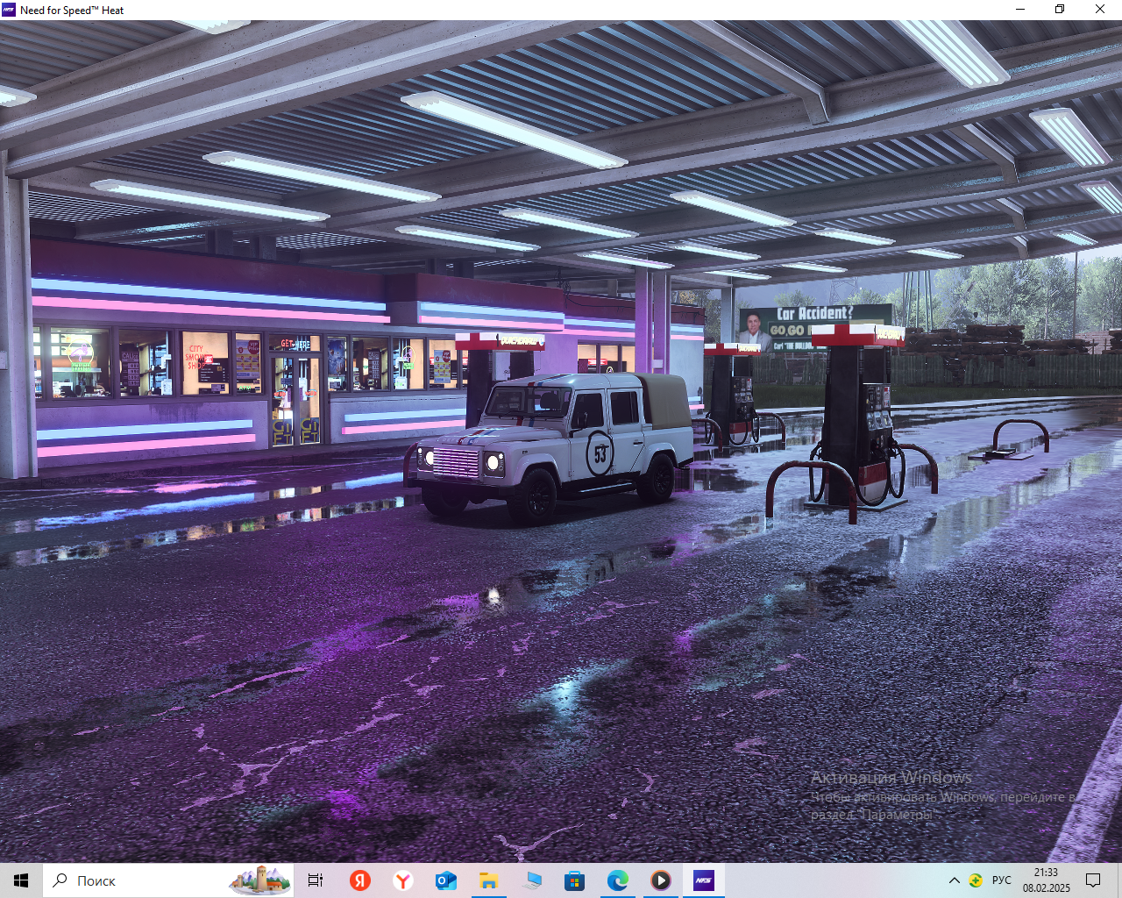Show hidden system tray icons
This screenshot has height=898, width=1122.
click(955, 880)
